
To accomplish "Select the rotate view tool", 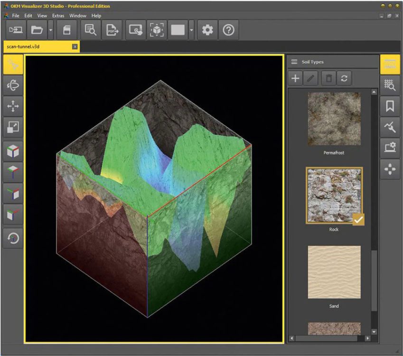I will click(12, 86).
